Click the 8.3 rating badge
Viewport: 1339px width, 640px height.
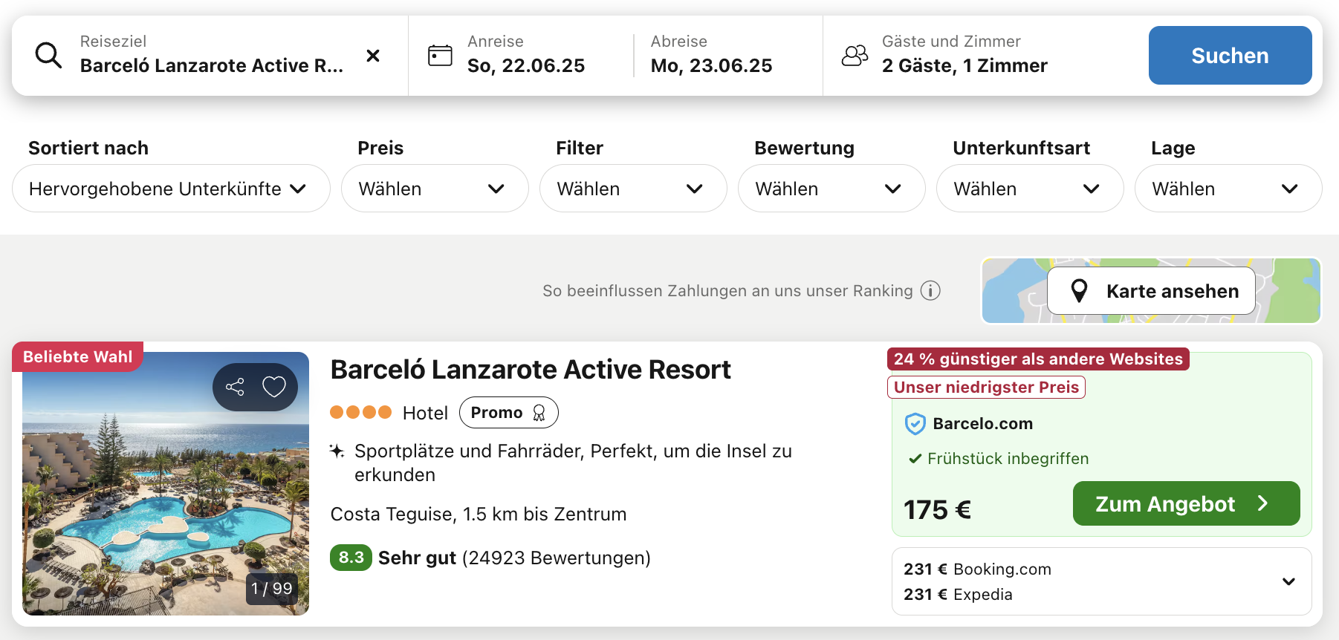click(x=351, y=558)
